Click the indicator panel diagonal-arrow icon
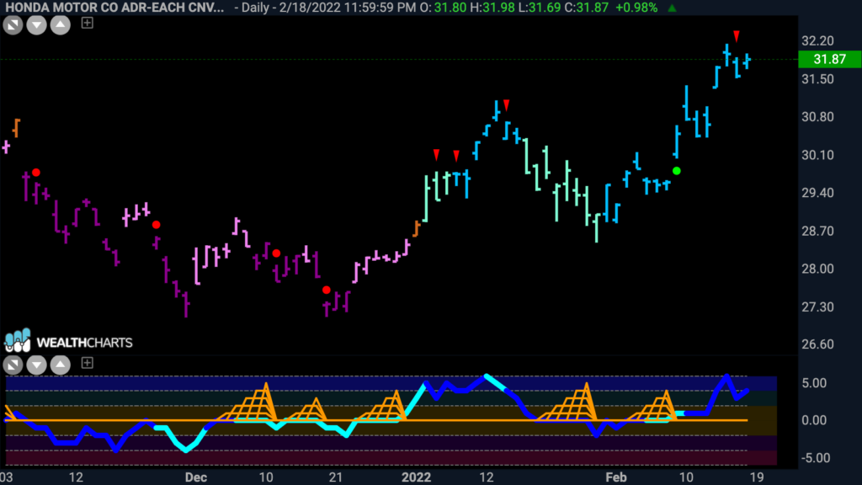862x485 pixels. point(13,365)
